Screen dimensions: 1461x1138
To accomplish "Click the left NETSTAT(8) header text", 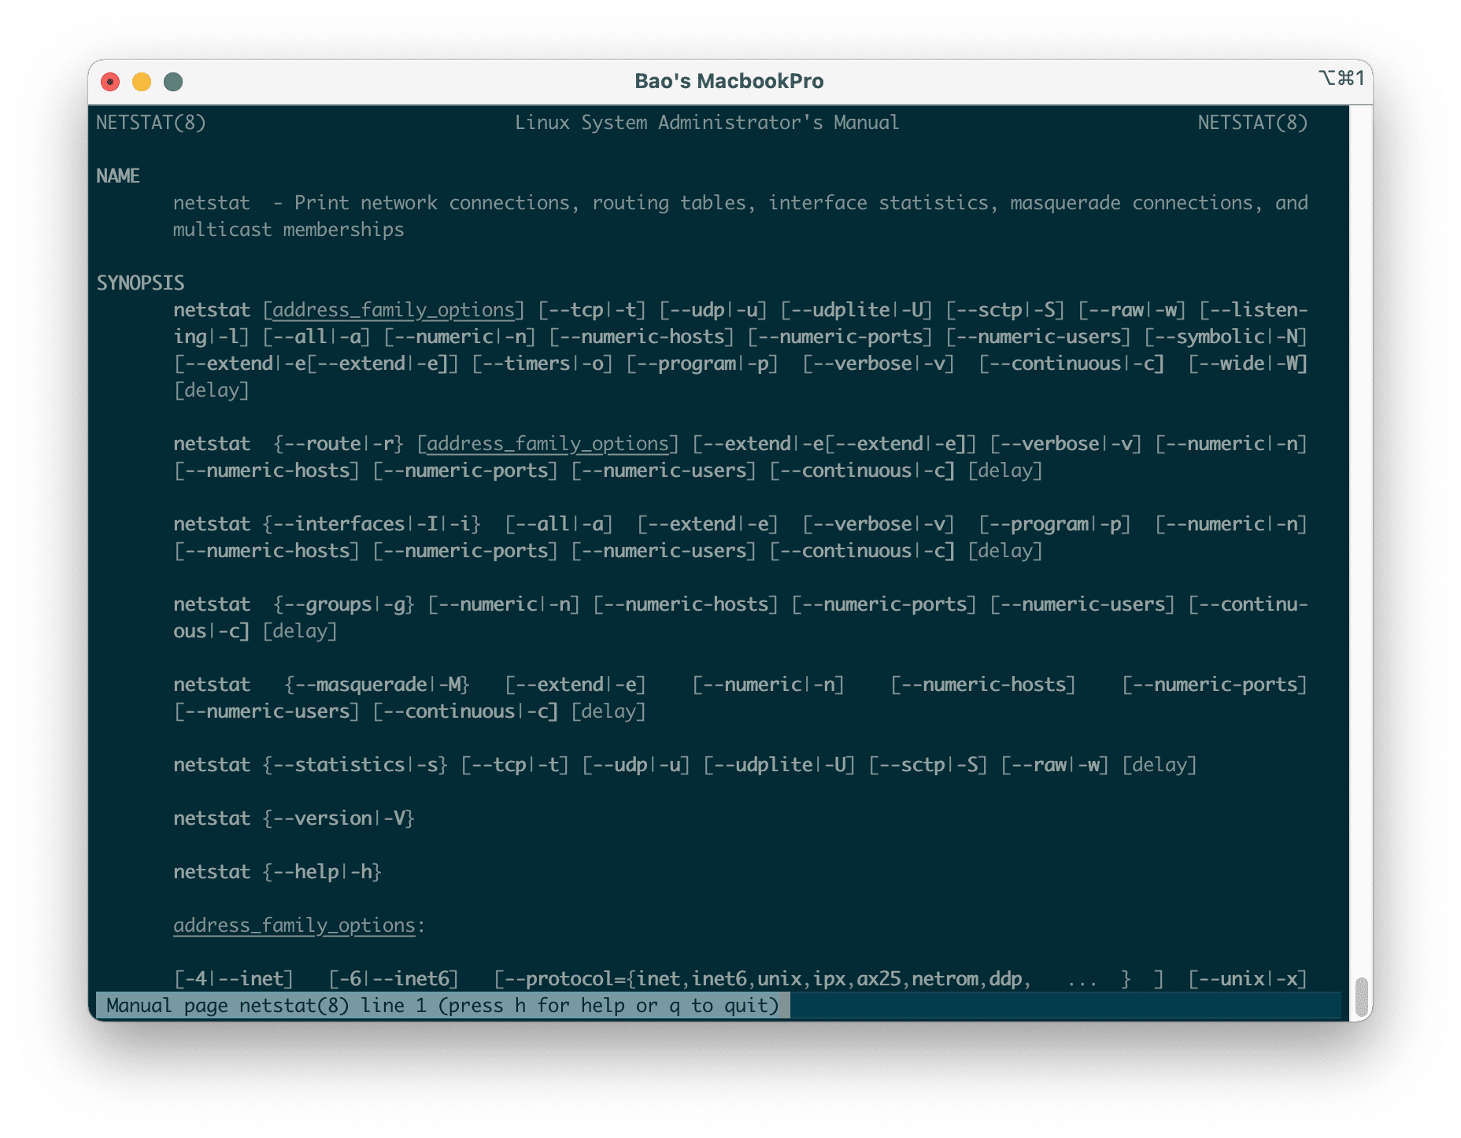I will 151,123.
